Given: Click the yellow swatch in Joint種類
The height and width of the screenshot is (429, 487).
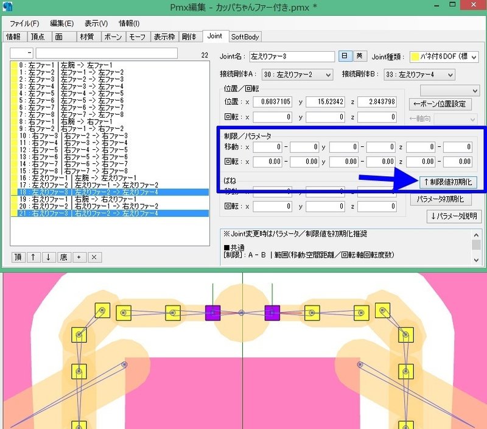Looking at the screenshot, I should (415, 57).
